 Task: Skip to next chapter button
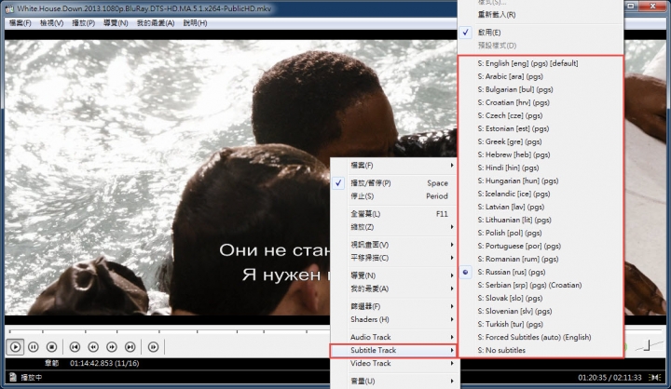(x=130, y=347)
